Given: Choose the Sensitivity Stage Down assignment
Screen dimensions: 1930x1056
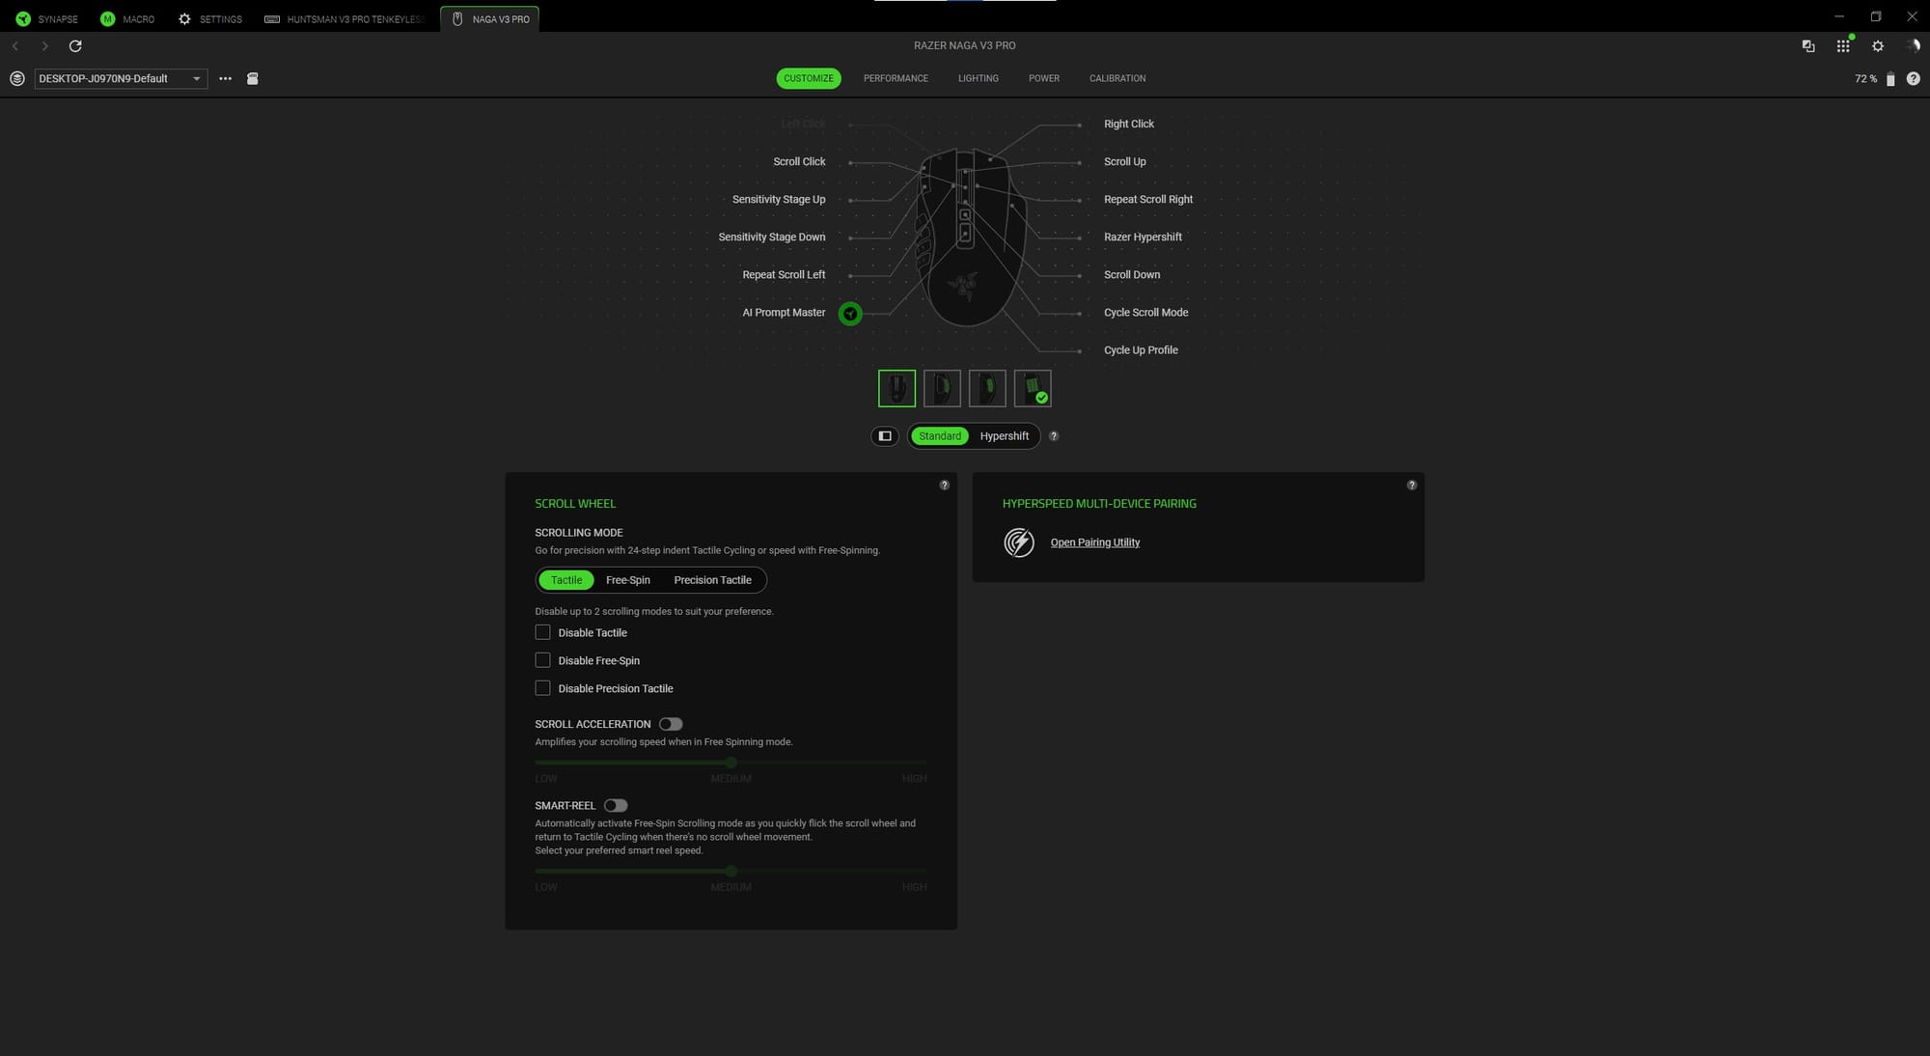Looking at the screenshot, I should tap(772, 237).
